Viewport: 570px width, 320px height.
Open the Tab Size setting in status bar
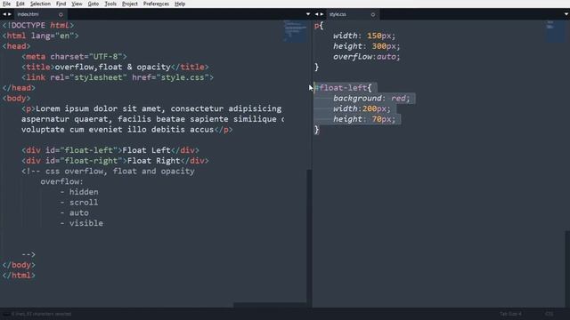coord(510,314)
